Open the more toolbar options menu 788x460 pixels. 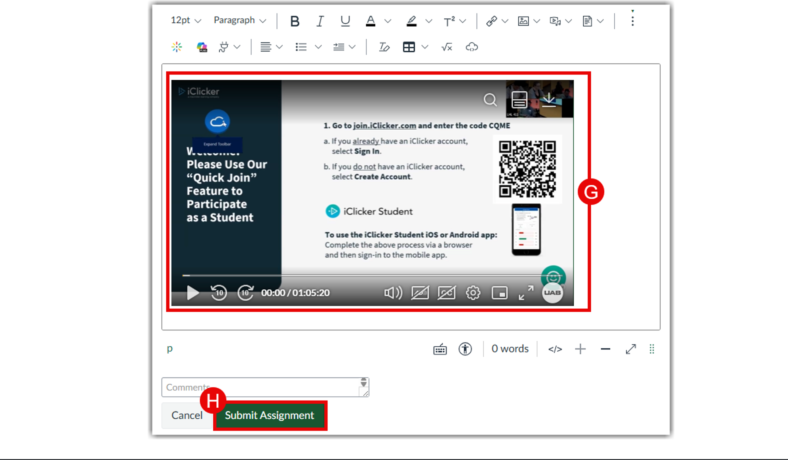pyautogui.click(x=633, y=21)
